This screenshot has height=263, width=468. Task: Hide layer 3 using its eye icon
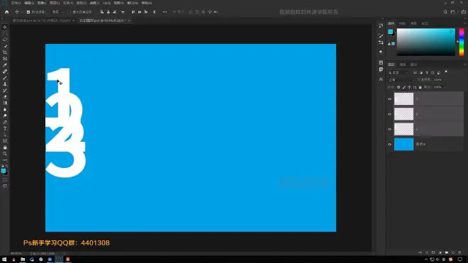click(x=389, y=129)
